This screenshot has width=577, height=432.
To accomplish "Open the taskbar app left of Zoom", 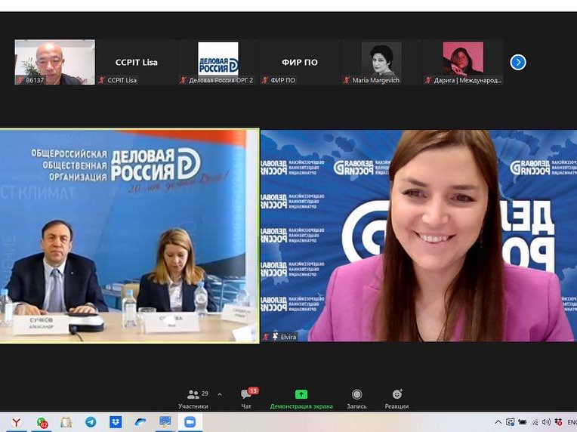I will (165, 422).
